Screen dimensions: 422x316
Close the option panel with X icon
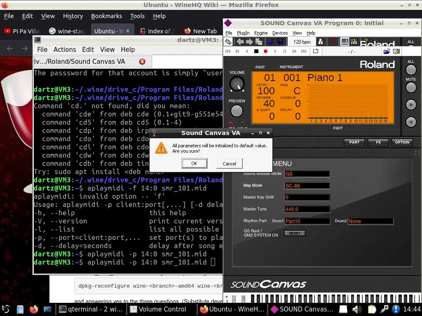417,153
